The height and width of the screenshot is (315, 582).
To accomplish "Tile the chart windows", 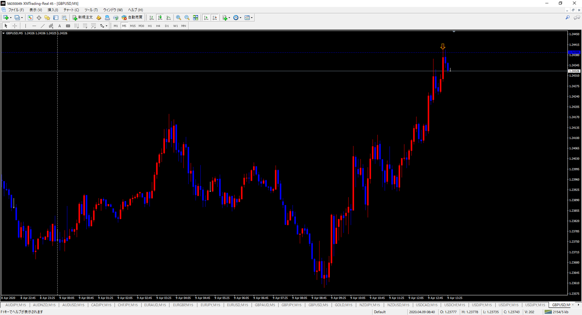I will (x=195, y=17).
